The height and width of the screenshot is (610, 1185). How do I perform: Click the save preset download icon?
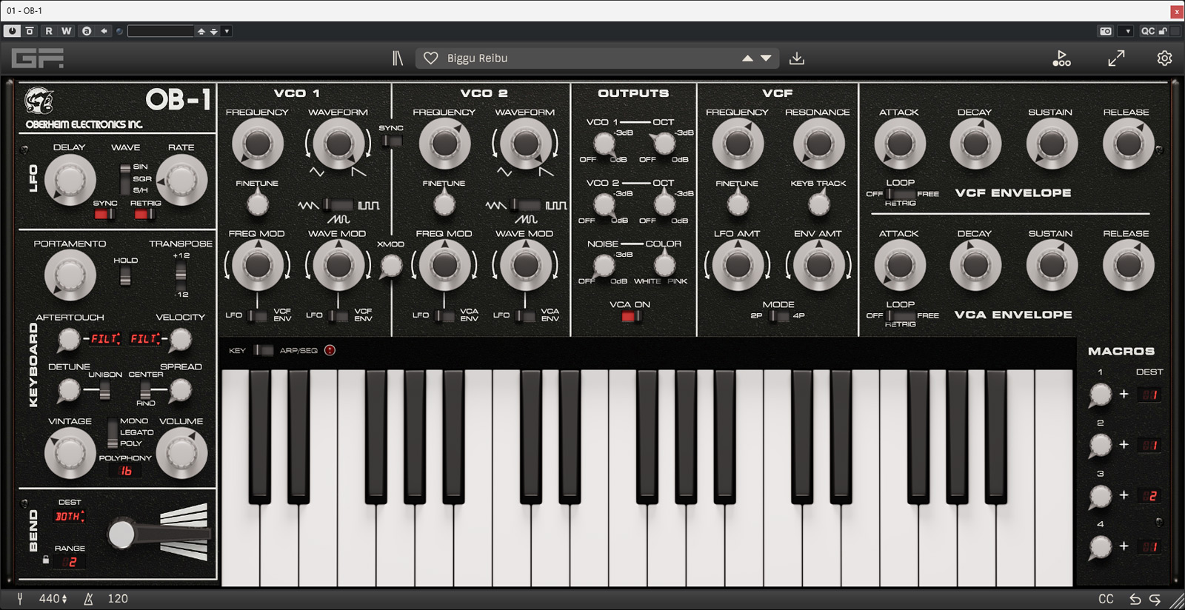click(797, 58)
